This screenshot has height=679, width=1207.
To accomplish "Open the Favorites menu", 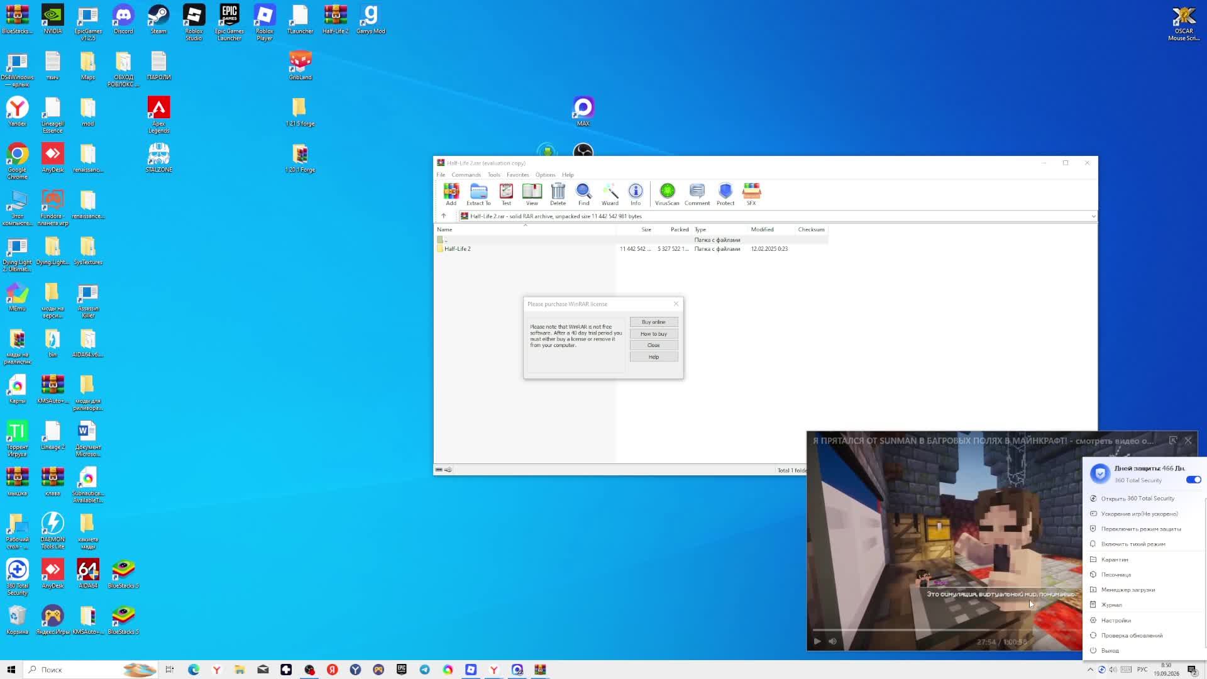I will [518, 175].
